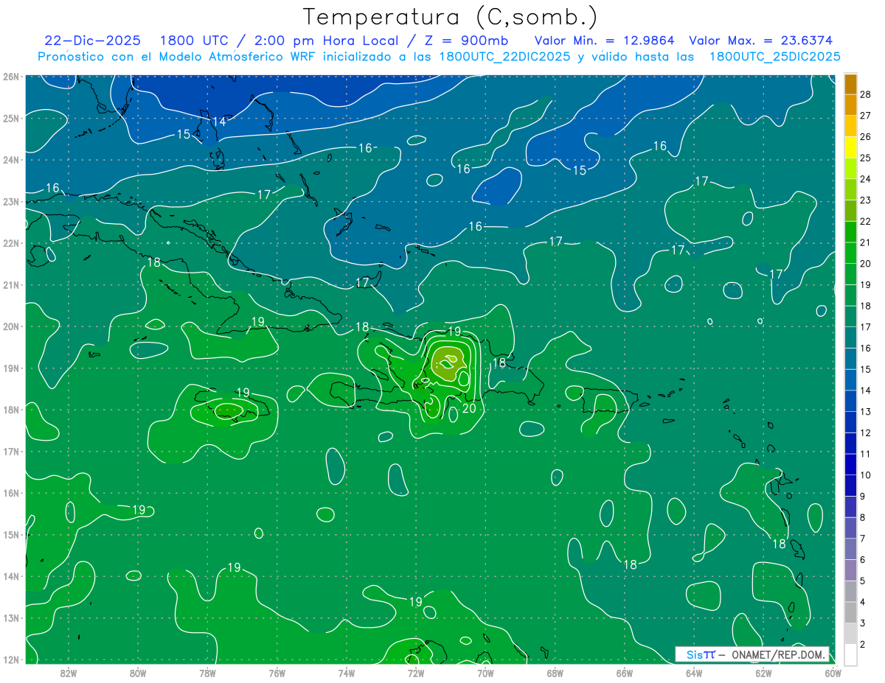Click the "80W" longitude axis label

pos(138,672)
